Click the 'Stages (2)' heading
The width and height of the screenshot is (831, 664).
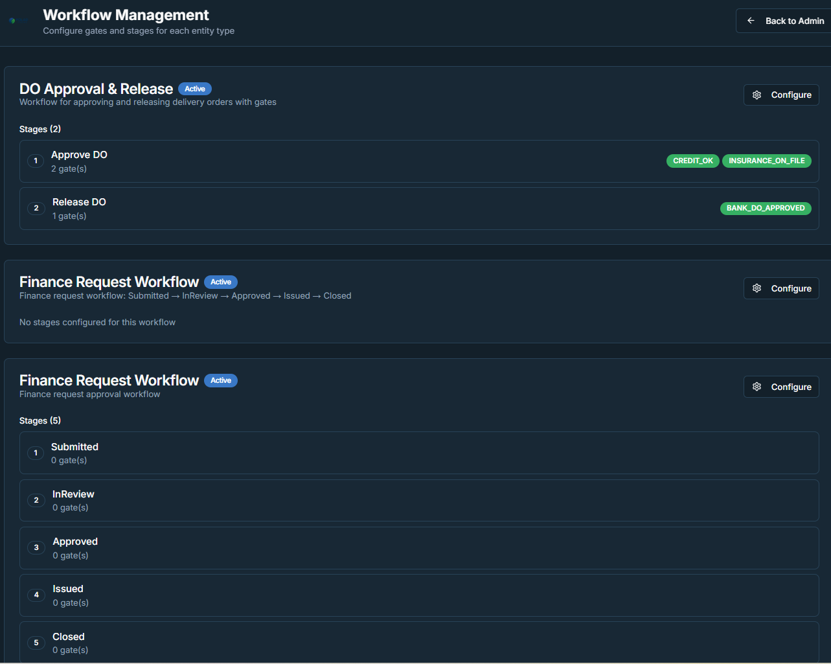40,129
